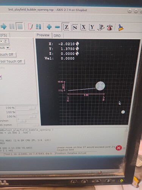This screenshot has width=142, height=190.
Task: Select G-code line with Y 18.000 Z .500
Action: point(15,133)
